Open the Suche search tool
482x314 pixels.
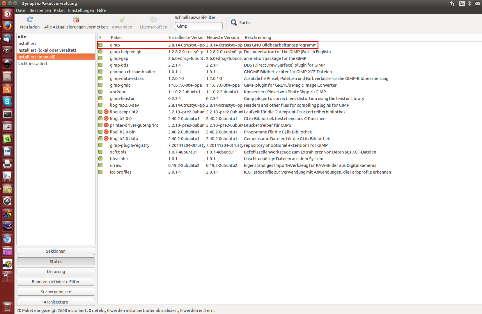240,23
